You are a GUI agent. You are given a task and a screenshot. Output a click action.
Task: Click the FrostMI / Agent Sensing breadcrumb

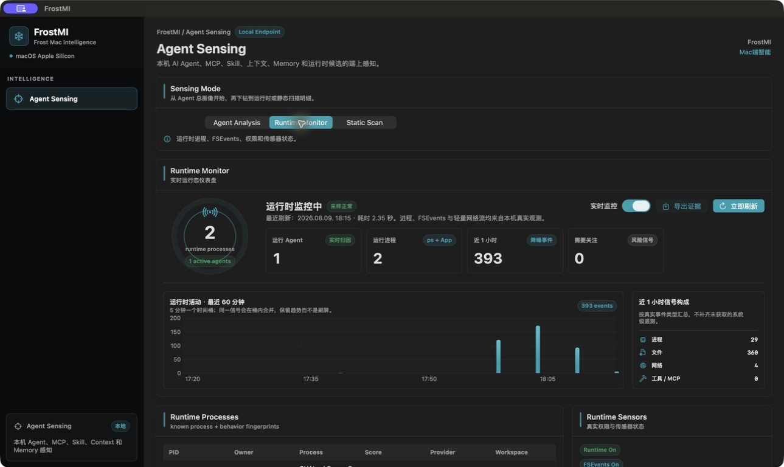[x=193, y=32]
